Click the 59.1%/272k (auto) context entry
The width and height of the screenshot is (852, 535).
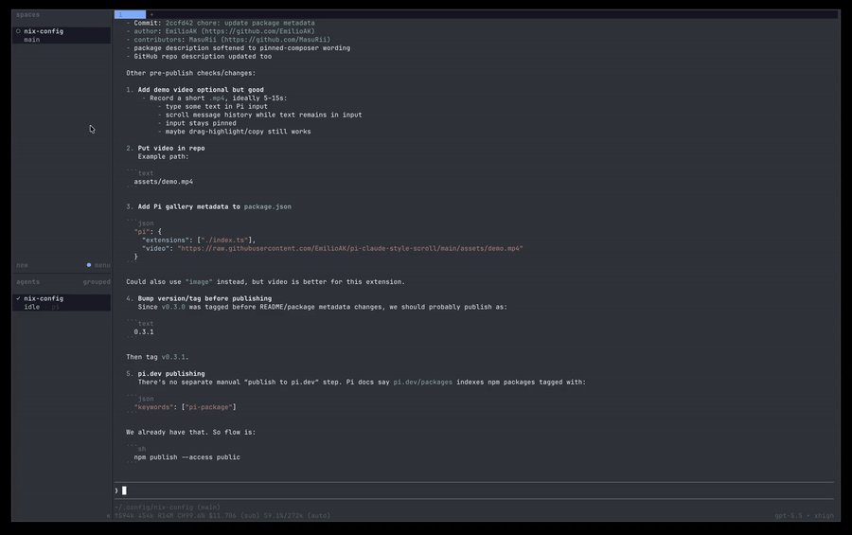pos(297,516)
